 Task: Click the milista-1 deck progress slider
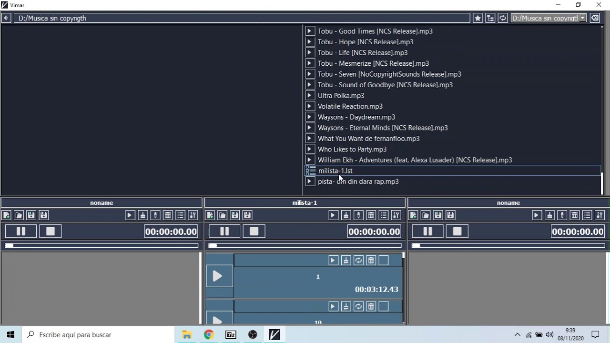305,245
